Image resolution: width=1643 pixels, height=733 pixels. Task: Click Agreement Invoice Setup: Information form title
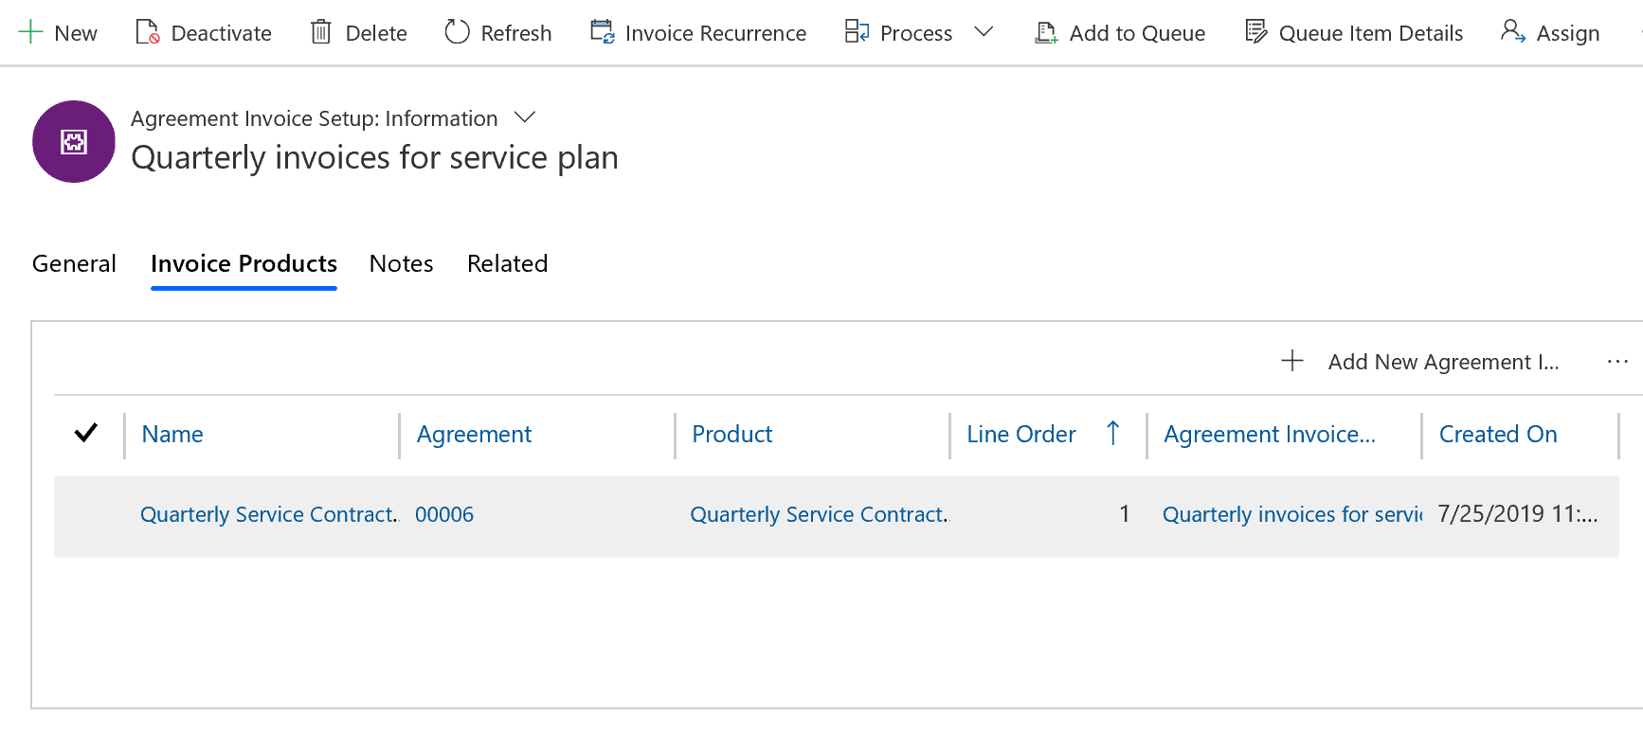(x=314, y=118)
